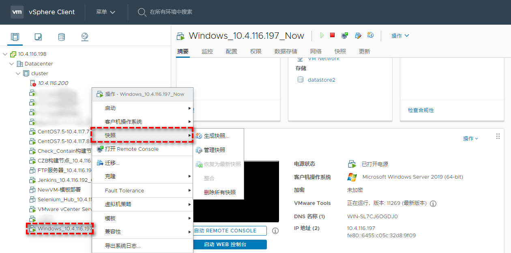
Task: Switch to the 监控 tab
Action: tap(207, 51)
